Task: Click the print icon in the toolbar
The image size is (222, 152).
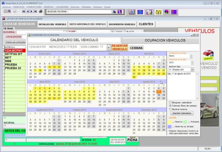Action: tap(40, 12)
